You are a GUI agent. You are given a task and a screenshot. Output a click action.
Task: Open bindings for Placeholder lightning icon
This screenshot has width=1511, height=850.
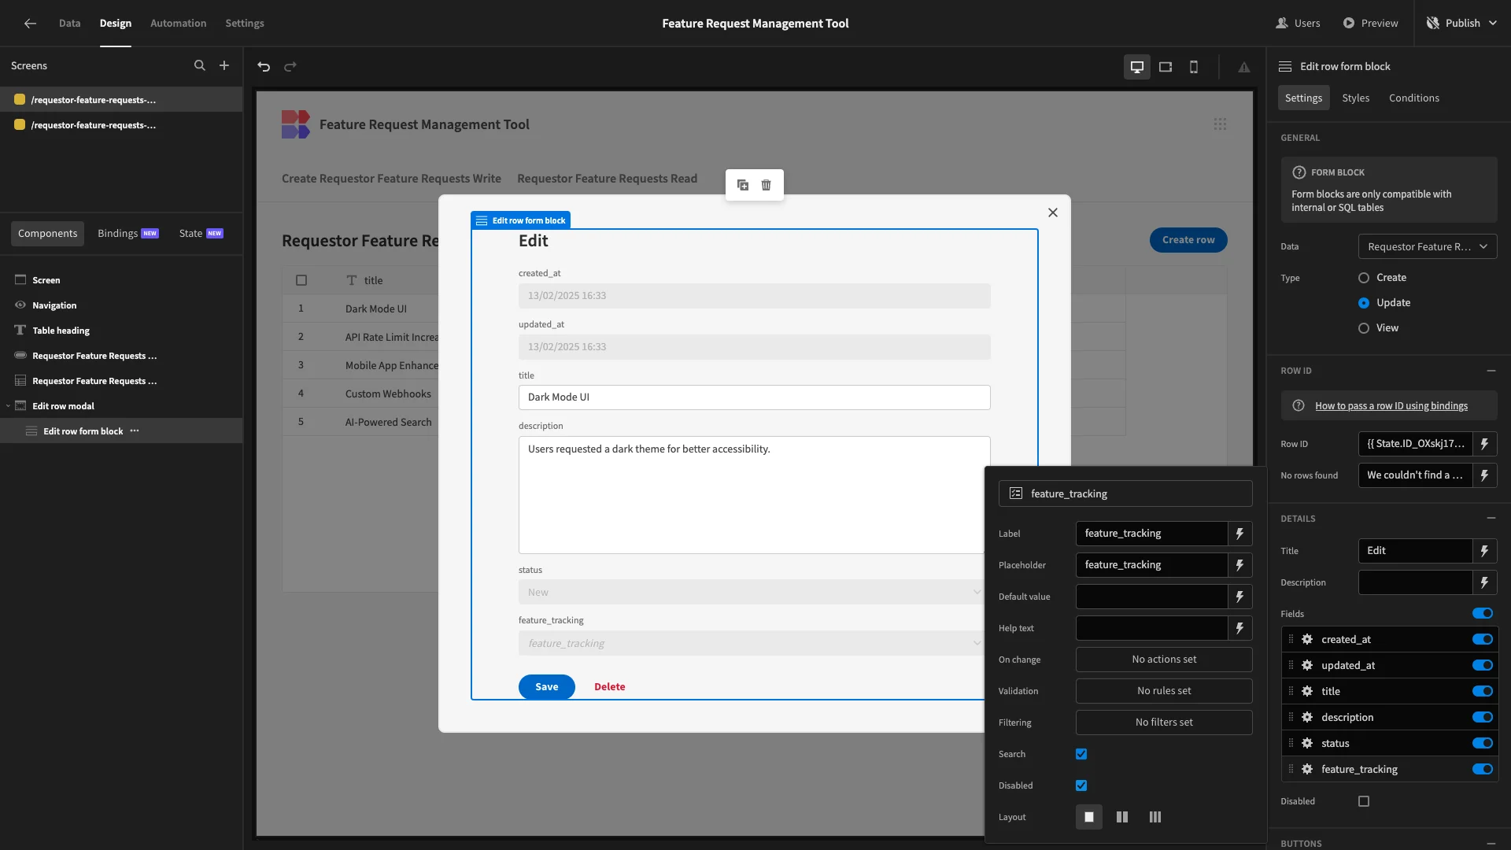pyautogui.click(x=1240, y=565)
